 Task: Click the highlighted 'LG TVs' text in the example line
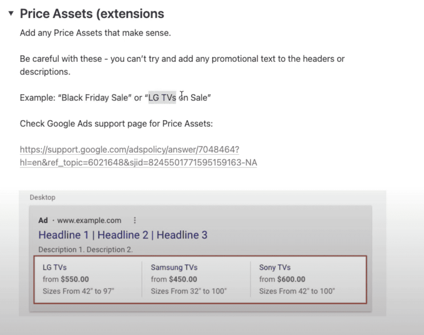pyautogui.click(x=162, y=97)
